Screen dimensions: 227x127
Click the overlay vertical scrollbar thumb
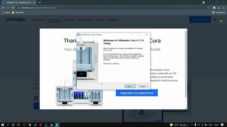(186, 64)
